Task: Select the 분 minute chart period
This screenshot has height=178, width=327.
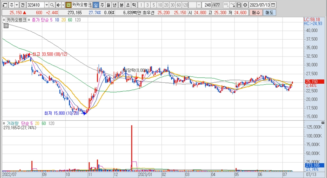Action: point(121,5)
